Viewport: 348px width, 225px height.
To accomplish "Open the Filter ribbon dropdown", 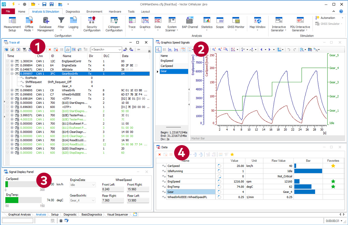I will pos(61,24).
